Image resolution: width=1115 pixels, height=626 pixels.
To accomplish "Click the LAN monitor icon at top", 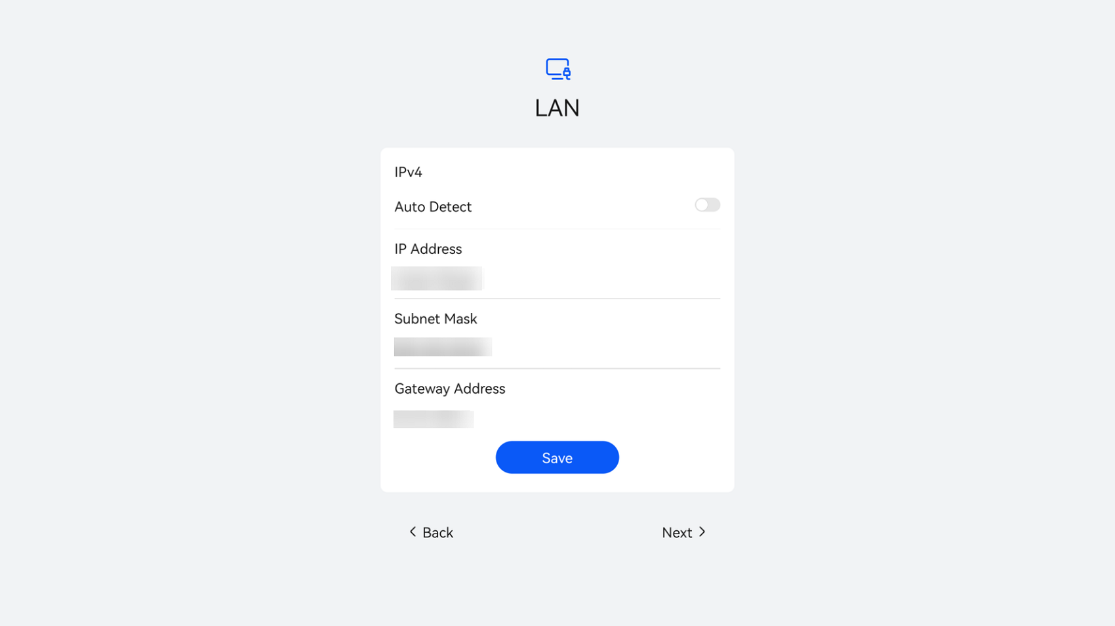I will click(x=558, y=69).
